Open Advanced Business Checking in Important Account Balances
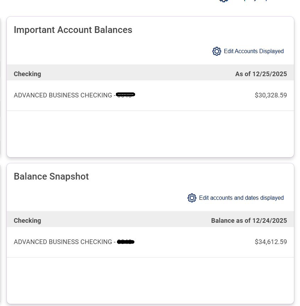 [63, 95]
